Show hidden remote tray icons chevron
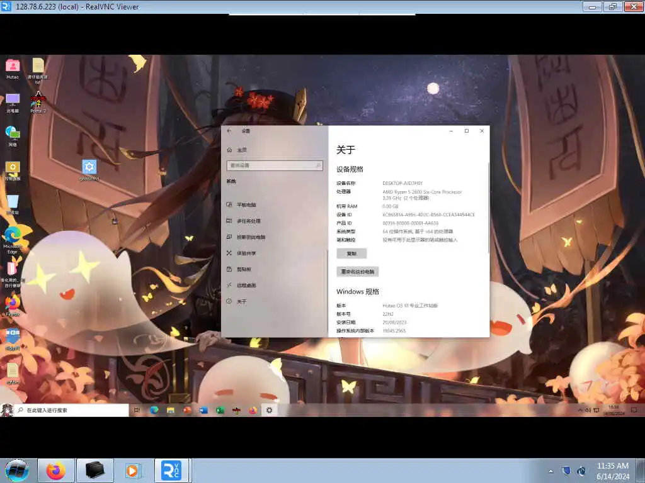The height and width of the screenshot is (483, 645). point(580,410)
